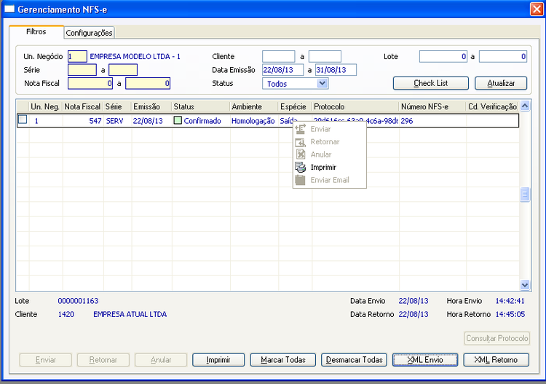The height and width of the screenshot is (384, 546).
Task: Click the Série column header
Action: pyautogui.click(x=117, y=106)
